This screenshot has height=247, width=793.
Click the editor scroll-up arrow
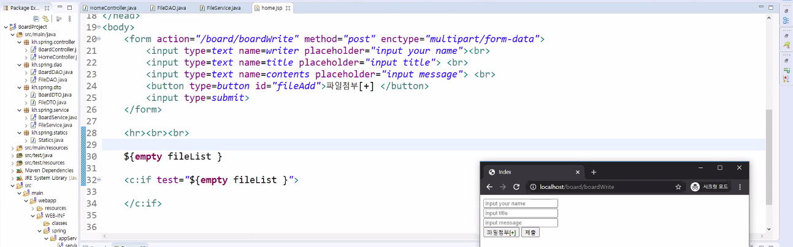pos(769,18)
